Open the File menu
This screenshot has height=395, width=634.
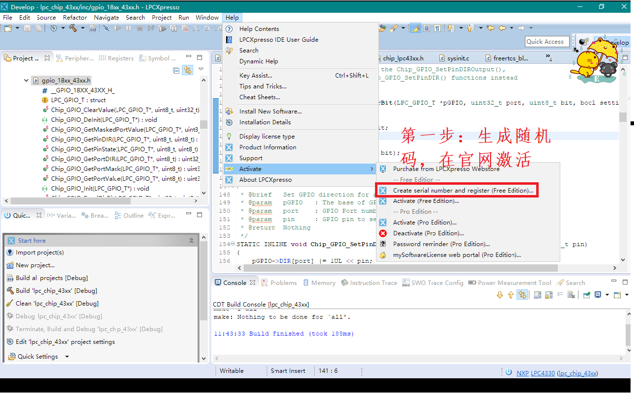point(8,17)
